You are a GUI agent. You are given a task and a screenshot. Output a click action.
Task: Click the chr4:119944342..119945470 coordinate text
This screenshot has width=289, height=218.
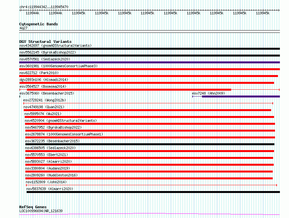44,7
